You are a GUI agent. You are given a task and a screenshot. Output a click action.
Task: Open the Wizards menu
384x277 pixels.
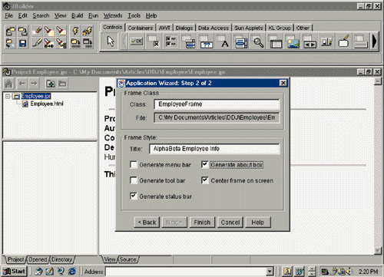tap(113, 15)
